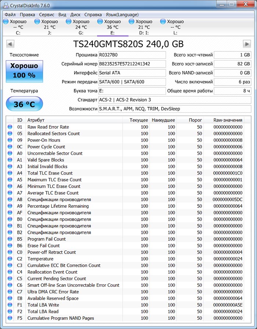Click the Число включений label
257x329 pixels.
193,82
